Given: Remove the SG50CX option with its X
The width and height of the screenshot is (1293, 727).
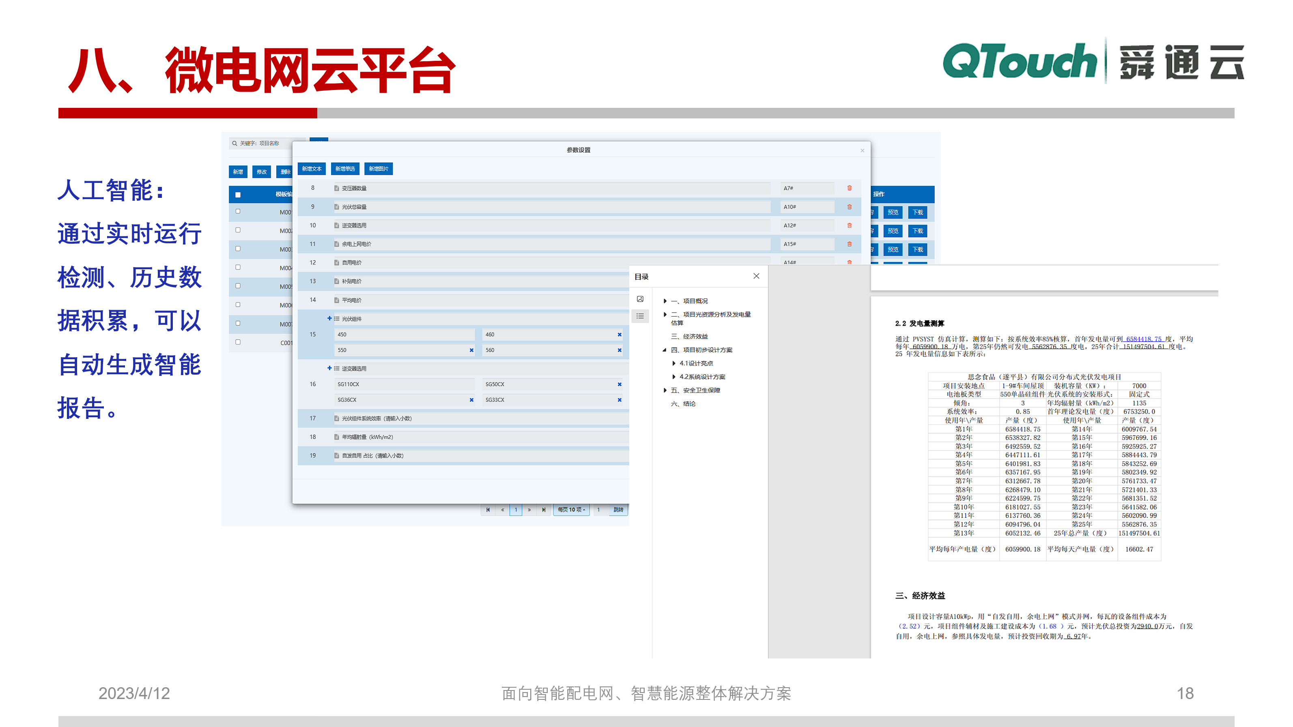Looking at the screenshot, I should tap(620, 384).
